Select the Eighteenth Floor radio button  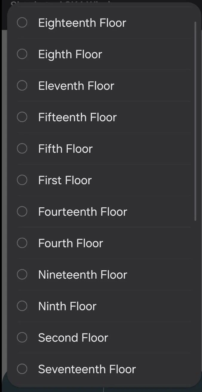(22, 23)
